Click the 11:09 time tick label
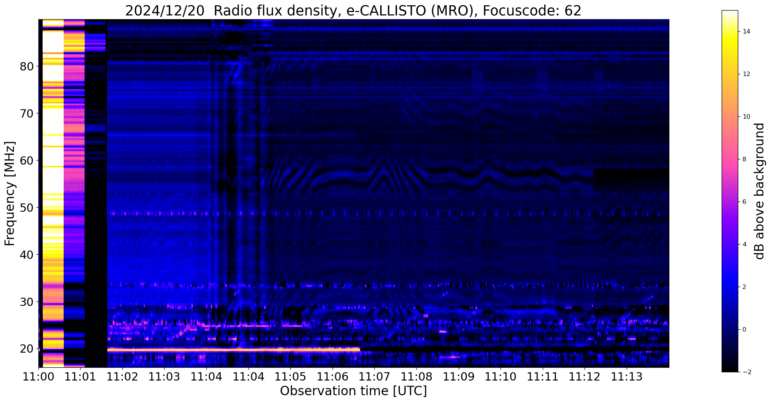771x402 pixels. click(459, 376)
